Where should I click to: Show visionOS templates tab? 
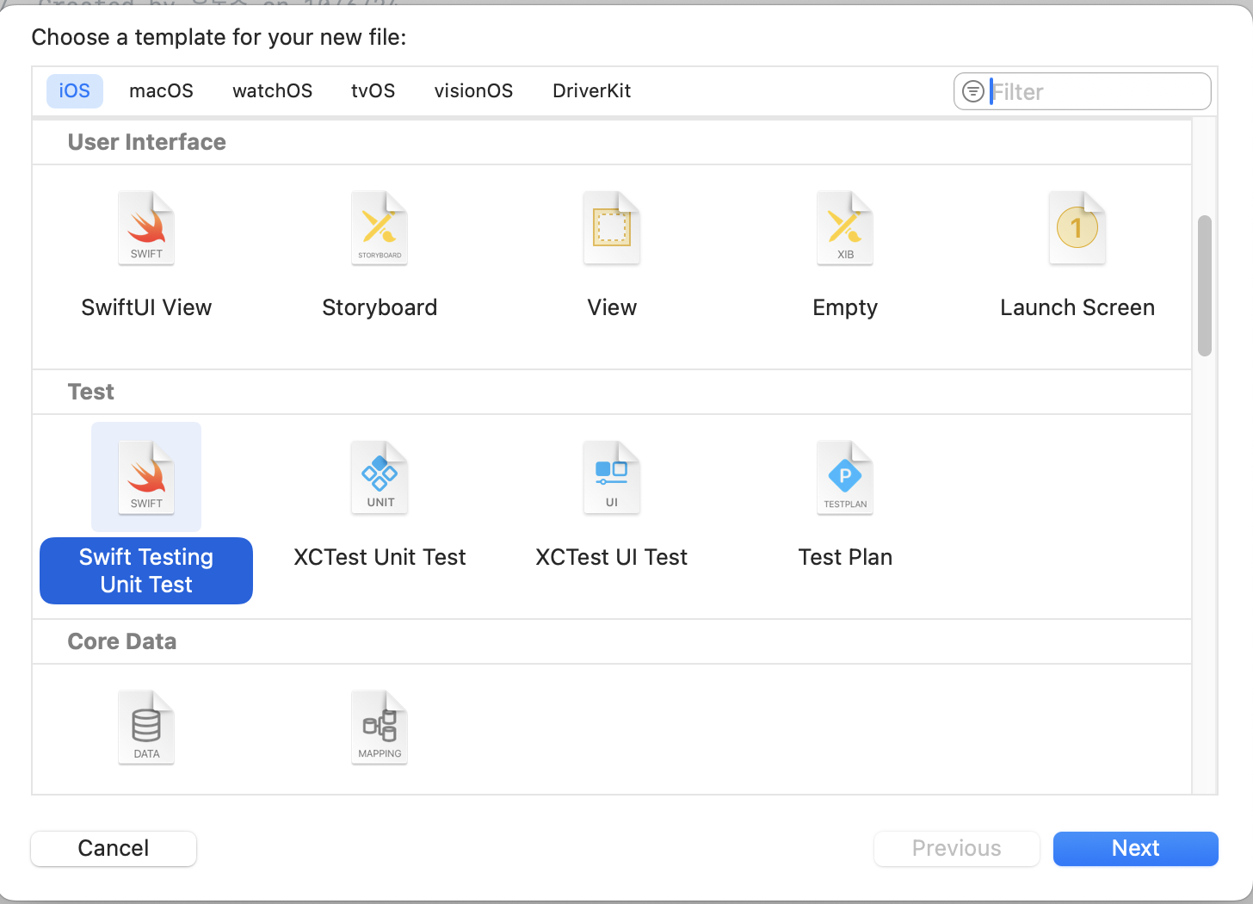tap(473, 90)
